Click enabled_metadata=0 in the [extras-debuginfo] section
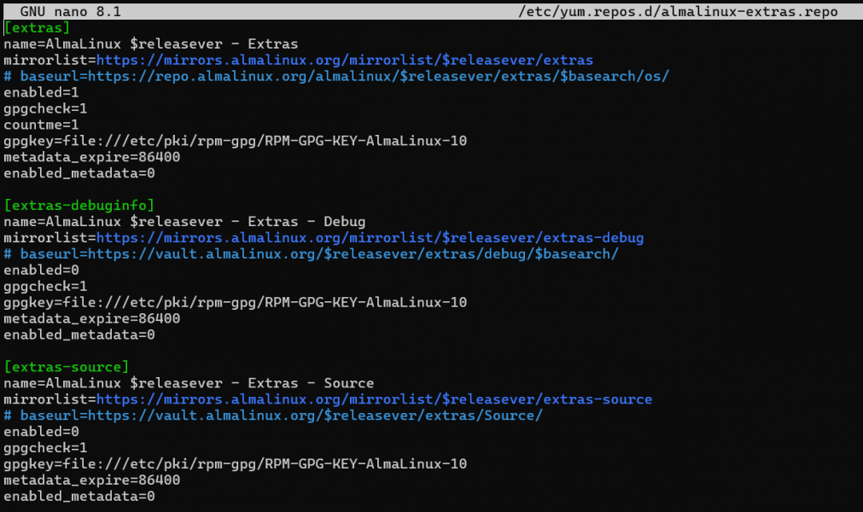Screen dimensions: 863x512 79,335
